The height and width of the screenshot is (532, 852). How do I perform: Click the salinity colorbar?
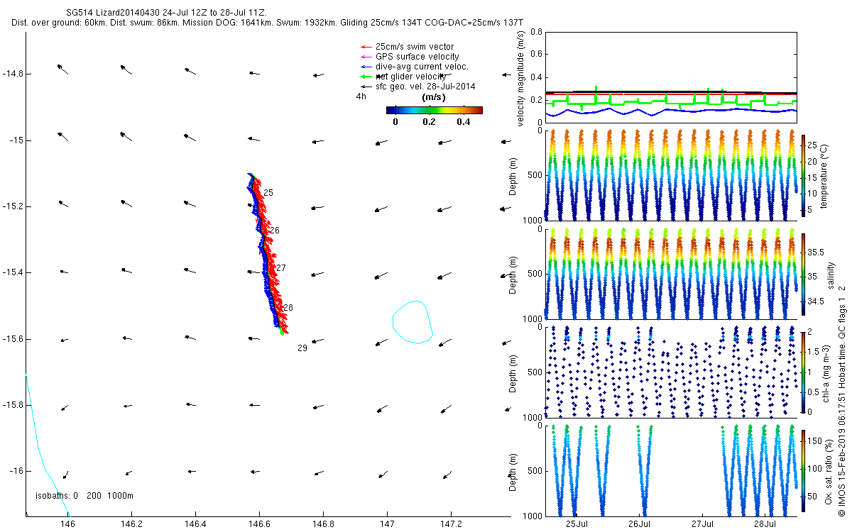pos(803,275)
